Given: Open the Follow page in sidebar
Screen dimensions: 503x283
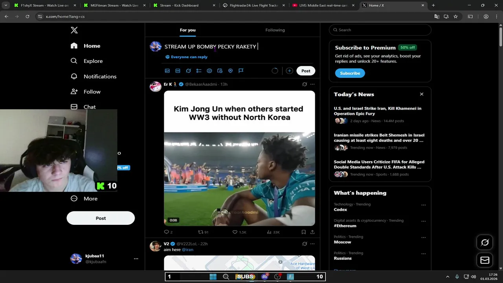Looking at the screenshot, I should pos(85,92).
